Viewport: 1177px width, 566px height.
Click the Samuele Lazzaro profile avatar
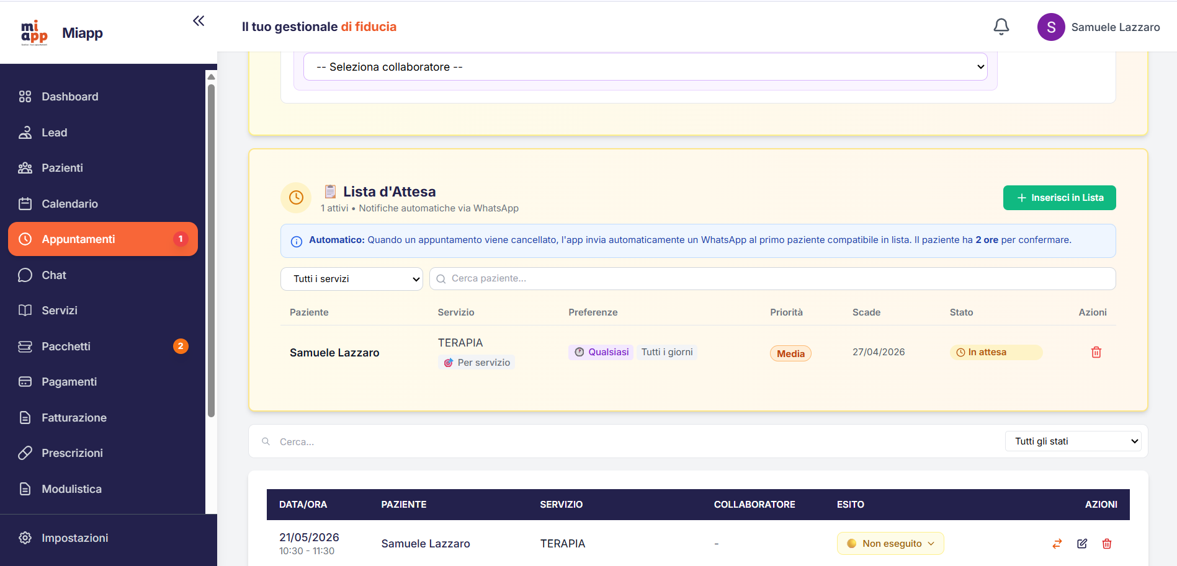coord(1051,27)
